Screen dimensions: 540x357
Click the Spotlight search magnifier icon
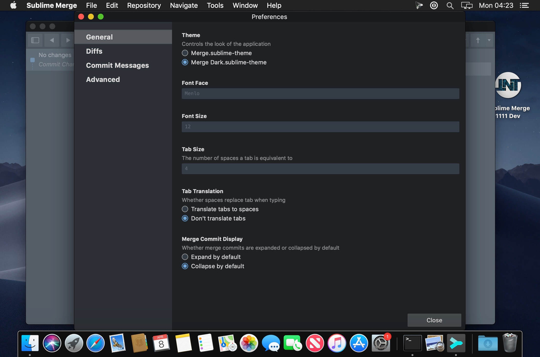pyautogui.click(x=450, y=6)
